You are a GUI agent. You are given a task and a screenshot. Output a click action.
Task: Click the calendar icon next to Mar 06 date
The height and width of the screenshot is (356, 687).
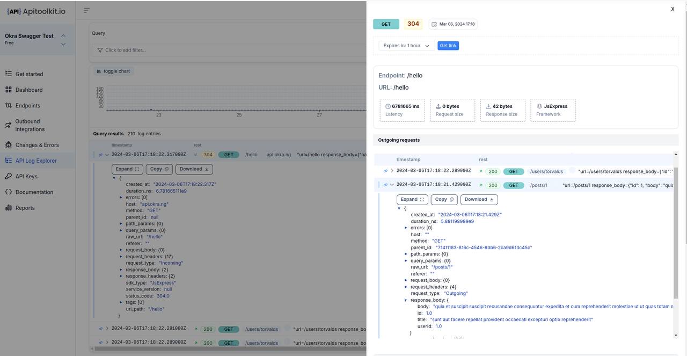point(434,24)
